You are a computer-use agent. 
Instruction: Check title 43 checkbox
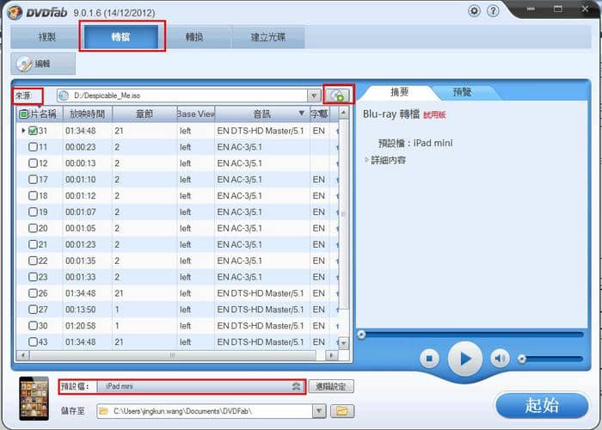click(33, 341)
